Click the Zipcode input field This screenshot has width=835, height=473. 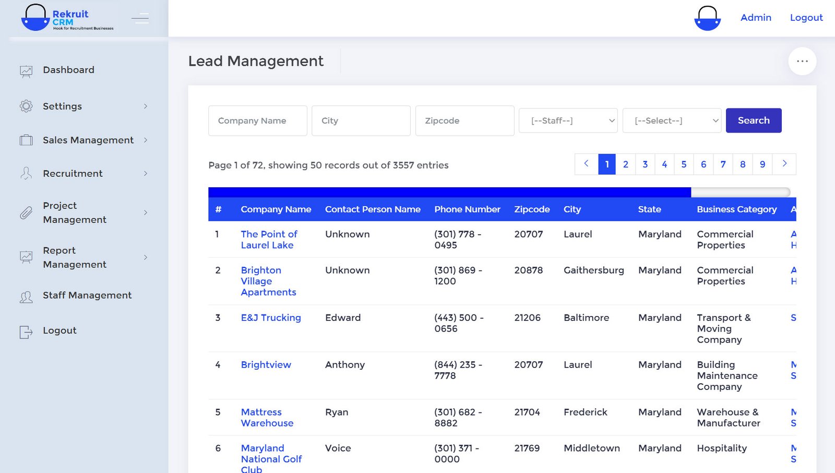464,120
